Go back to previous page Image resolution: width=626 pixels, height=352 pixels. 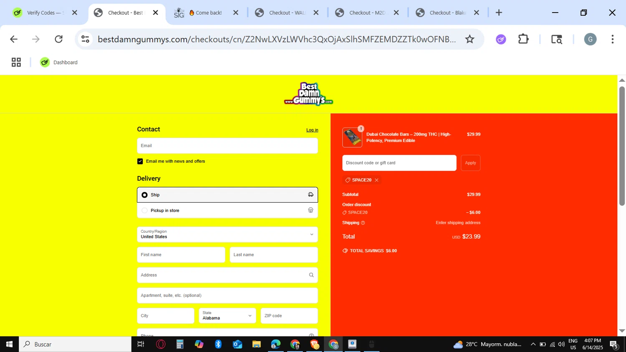click(x=14, y=39)
